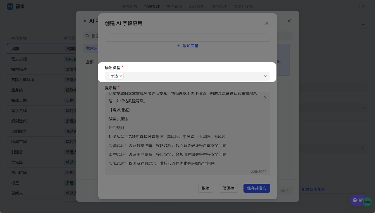This screenshot has width=375, height=213.
Task: Remove the 单选 tag from 输出类型
Action: pos(121,76)
